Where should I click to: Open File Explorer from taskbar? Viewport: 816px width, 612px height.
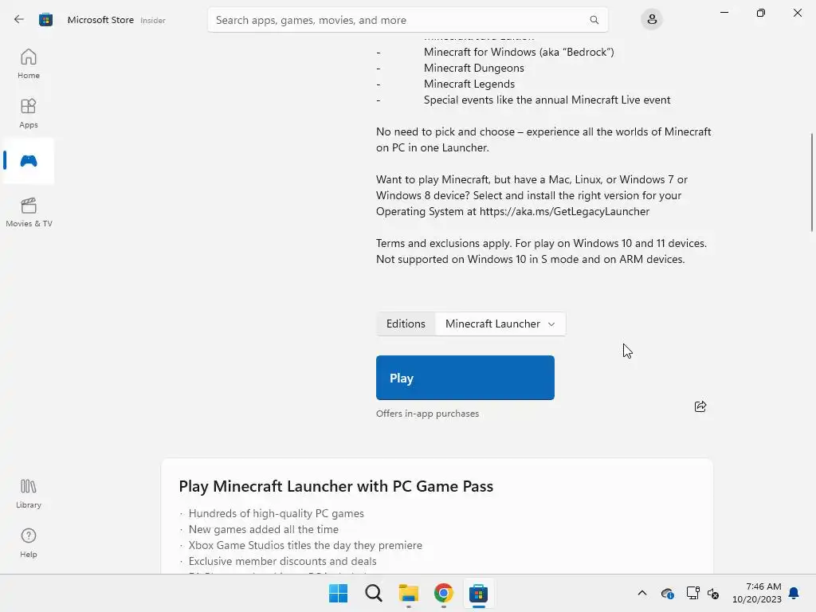pyautogui.click(x=409, y=593)
